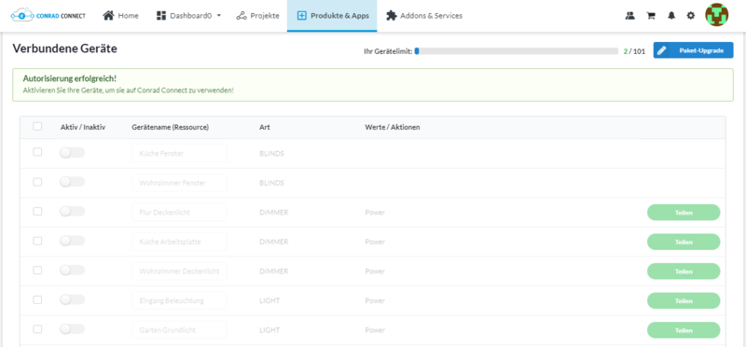Select all devices with header checkbox
This screenshot has width=746, height=347.
click(x=37, y=127)
